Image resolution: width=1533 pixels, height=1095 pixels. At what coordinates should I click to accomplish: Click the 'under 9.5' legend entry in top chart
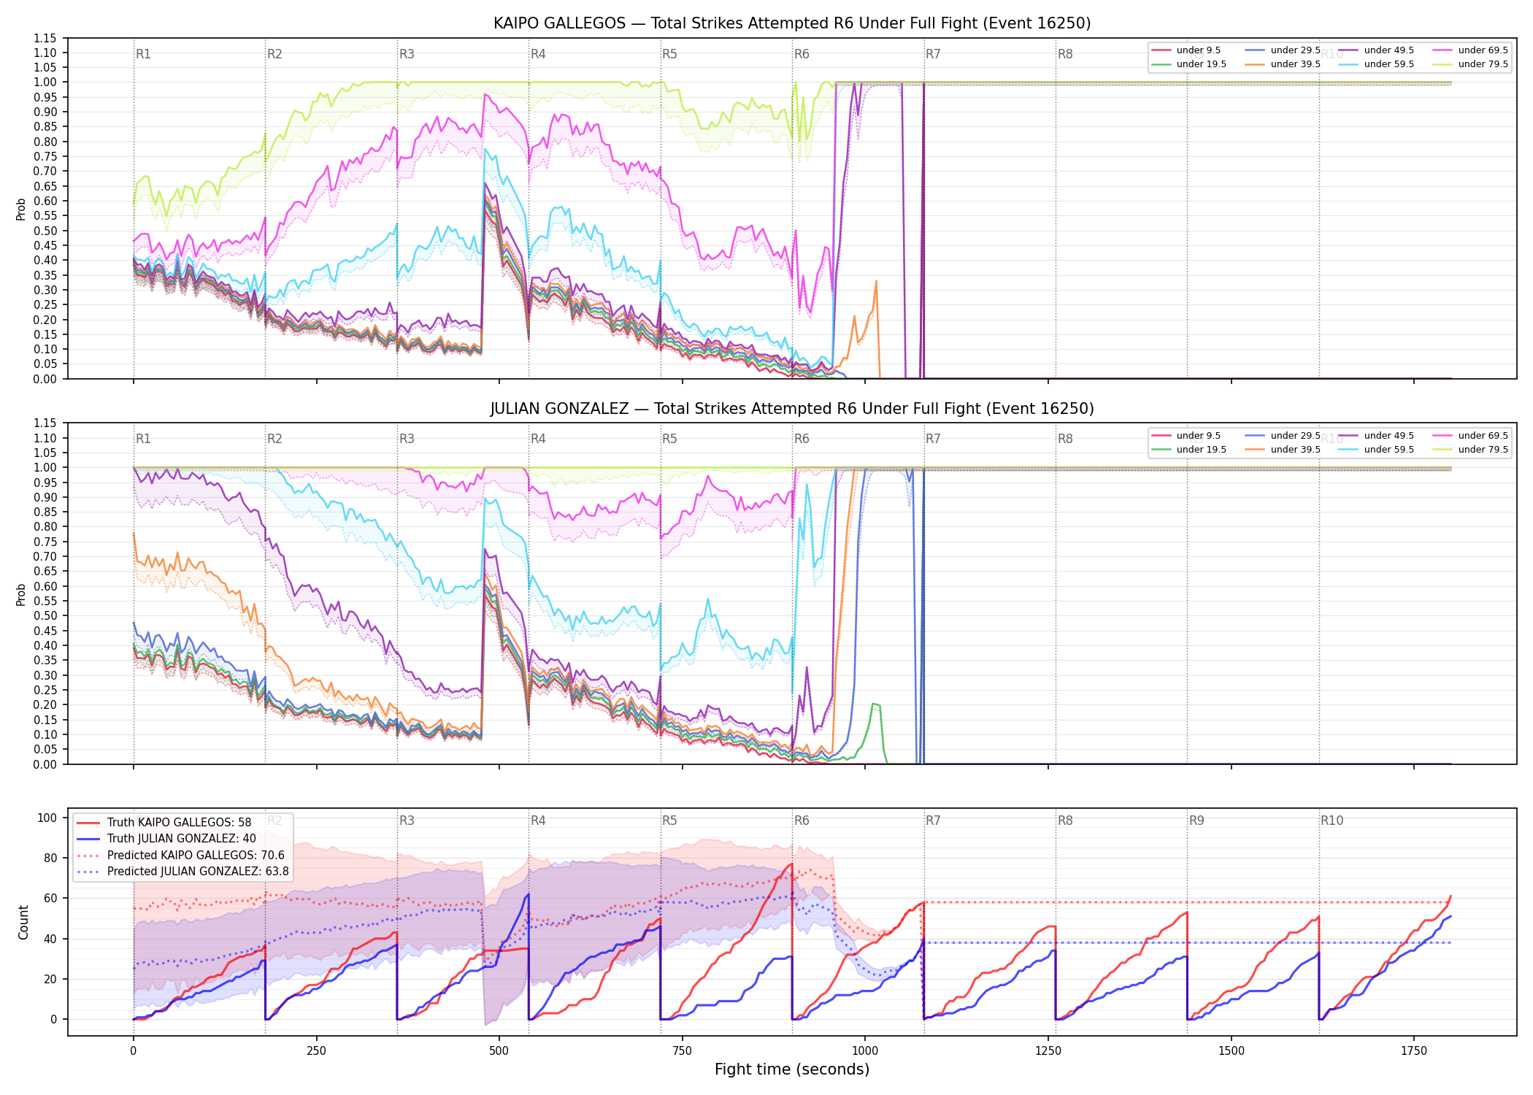tap(1186, 50)
